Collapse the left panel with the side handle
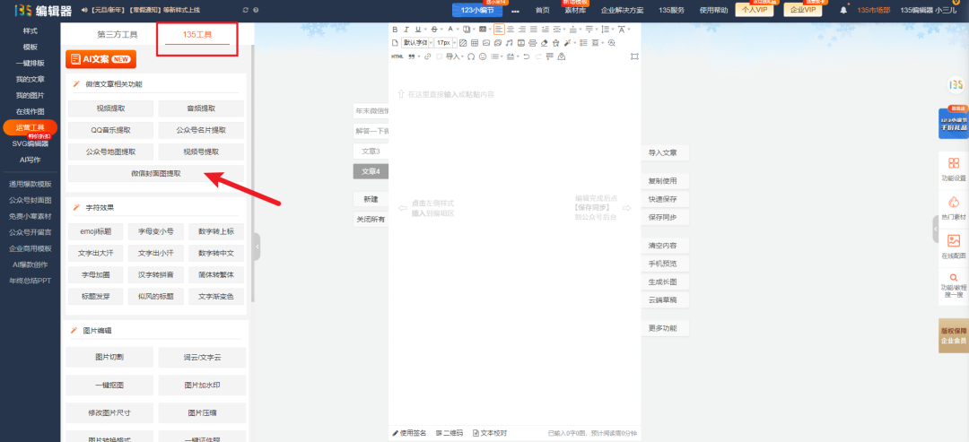The width and height of the screenshot is (969, 442). (258, 247)
